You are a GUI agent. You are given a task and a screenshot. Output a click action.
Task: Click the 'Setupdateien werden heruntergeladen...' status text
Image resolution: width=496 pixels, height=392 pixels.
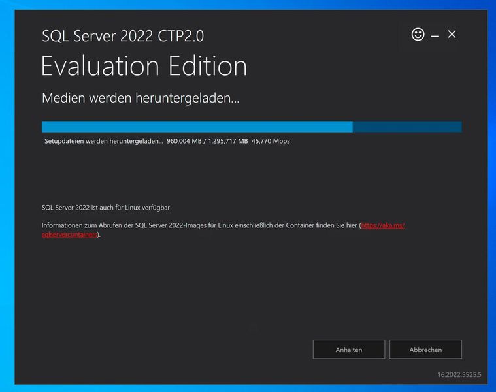(x=104, y=141)
